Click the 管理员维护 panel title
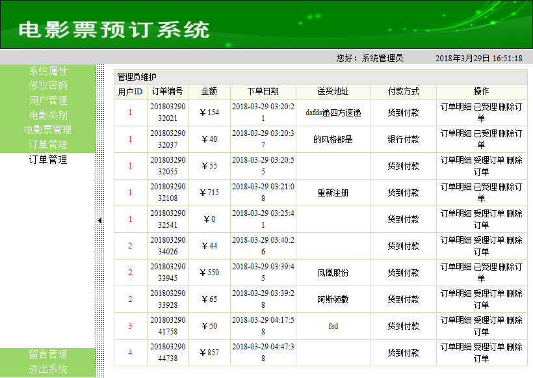The width and height of the screenshot is (533, 378). click(136, 77)
